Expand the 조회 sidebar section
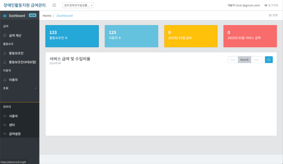This screenshot has height=164, width=283. click(19, 88)
